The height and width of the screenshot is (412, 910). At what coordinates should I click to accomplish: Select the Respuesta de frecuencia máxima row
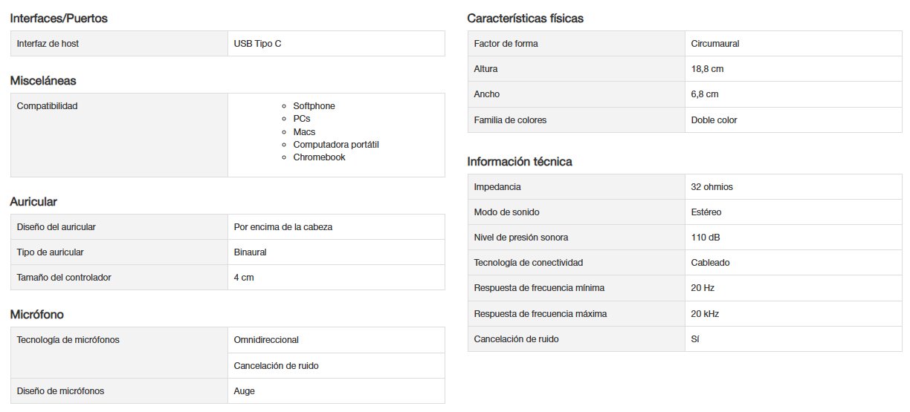point(685,313)
